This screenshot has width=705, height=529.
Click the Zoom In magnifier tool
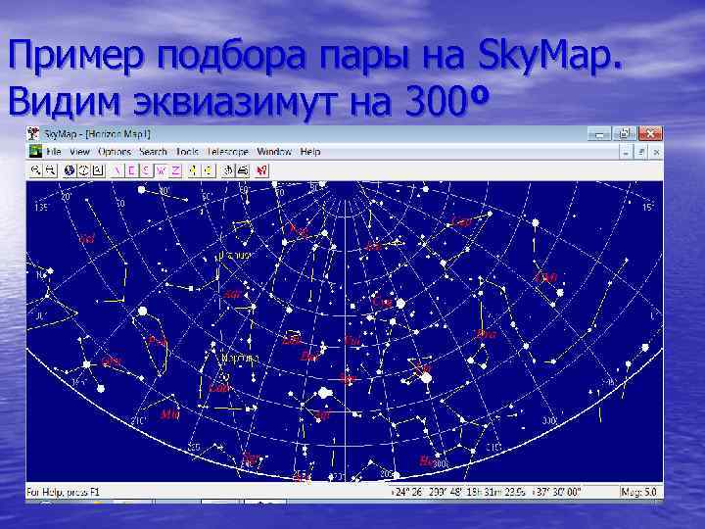point(35,170)
